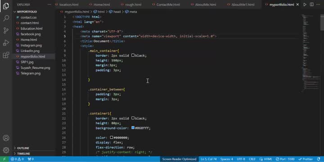Image resolution: width=324 pixels, height=162 pixels.
Task: Open the Run and Debug view
Action: pos(6,43)
